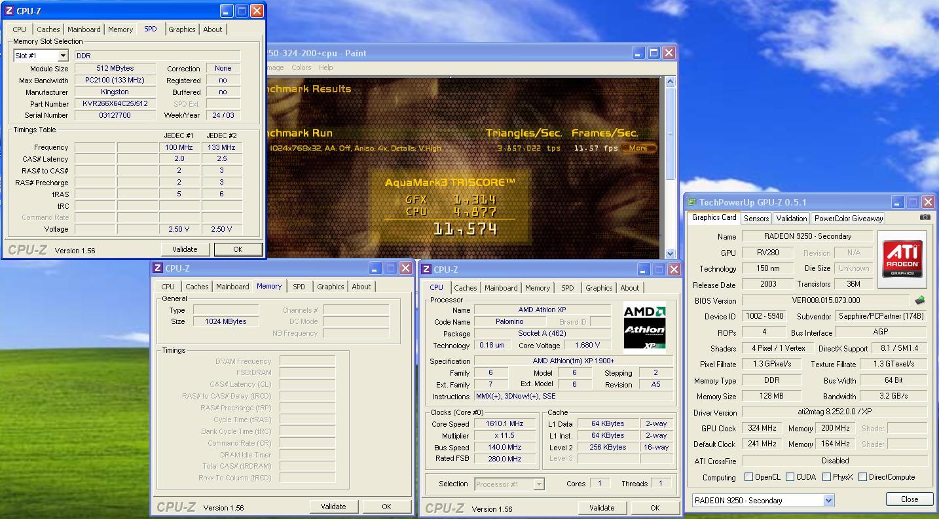Image resolution: width=939 pixels, height=519 pixels.
Task: Click the Close button in GPU-Z
Action: [x=910, y=499]
